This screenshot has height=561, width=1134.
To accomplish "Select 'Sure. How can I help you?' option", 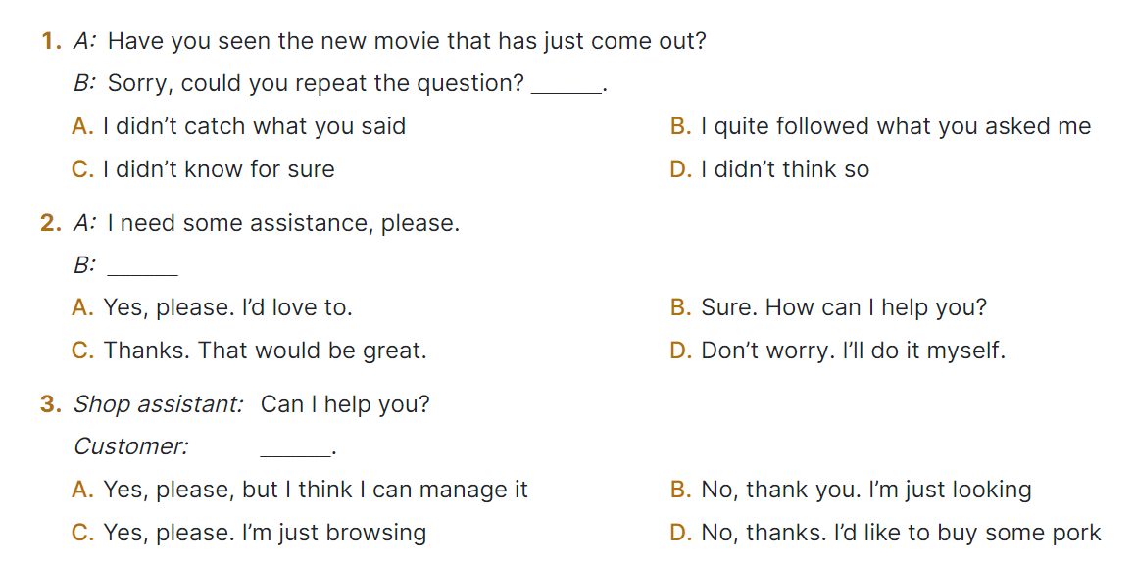I will (x=828, y=307).
